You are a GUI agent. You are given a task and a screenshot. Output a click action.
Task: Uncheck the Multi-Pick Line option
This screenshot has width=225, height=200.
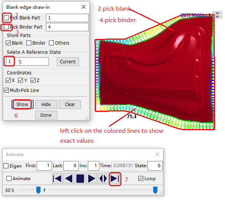click(x=6, y=90)
